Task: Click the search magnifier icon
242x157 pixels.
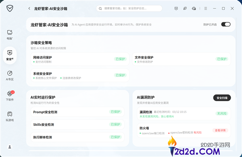Action: tap(100, 8)
